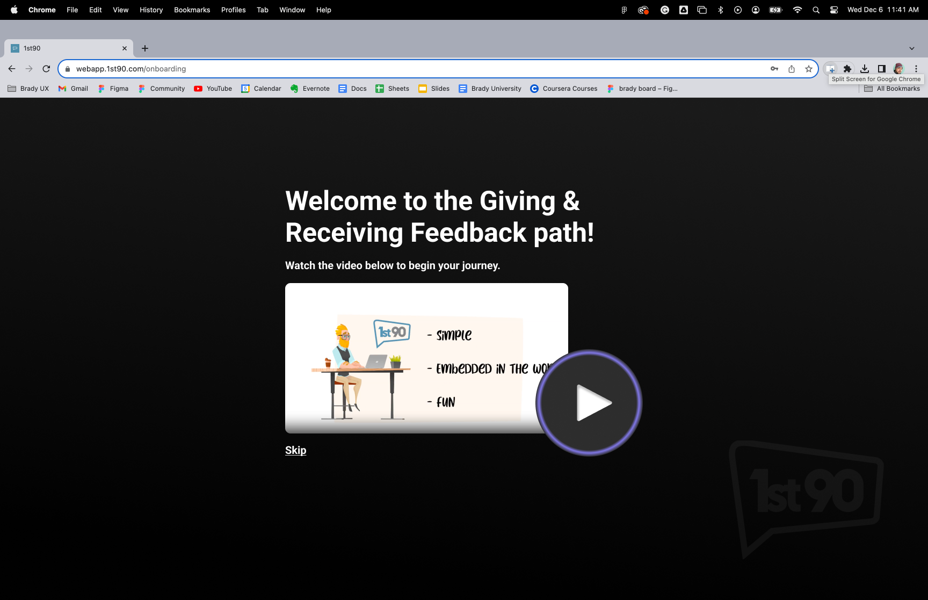928x600 pixels.
Task: Open Control Center in menu bar
Action: coord(834,10)
